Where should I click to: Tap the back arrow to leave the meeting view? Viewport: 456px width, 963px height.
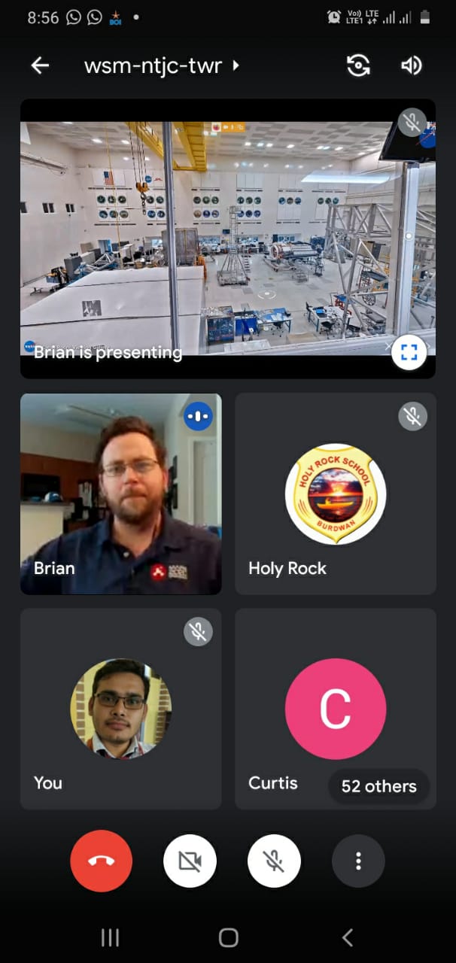[x=40, y=66]
